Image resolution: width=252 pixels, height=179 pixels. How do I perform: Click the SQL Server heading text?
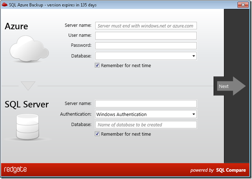pyautogui.click(x=27, y=104)
